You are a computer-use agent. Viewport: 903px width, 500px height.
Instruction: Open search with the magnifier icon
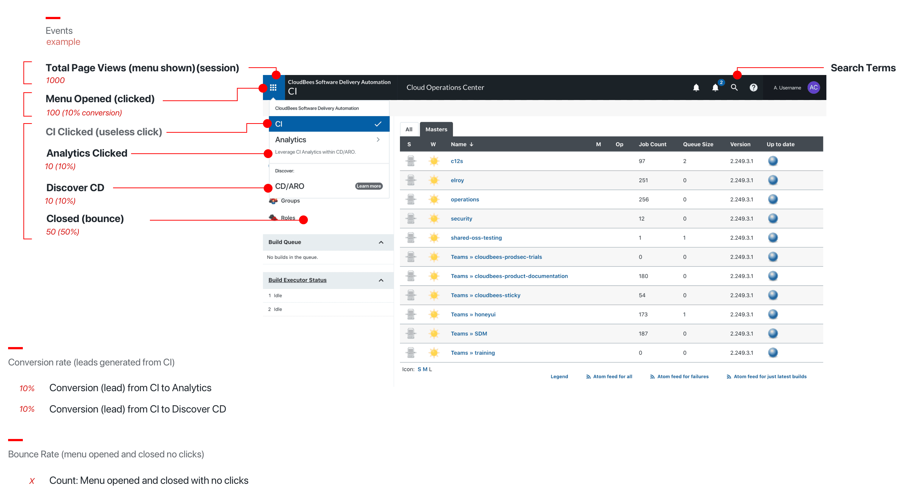pyautogui.click(x=734, y=87)
